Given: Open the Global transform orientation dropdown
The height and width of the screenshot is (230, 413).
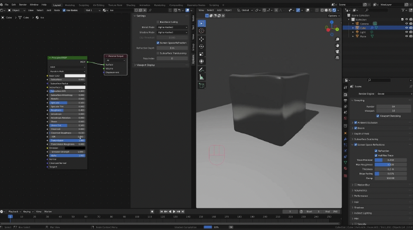Looking at the screenshot, I should coord(245,11).
